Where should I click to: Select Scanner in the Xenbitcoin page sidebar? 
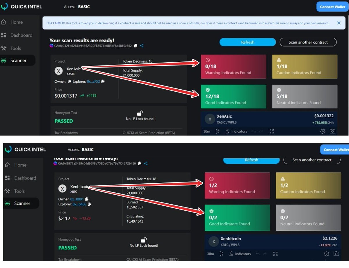[21, 203]
